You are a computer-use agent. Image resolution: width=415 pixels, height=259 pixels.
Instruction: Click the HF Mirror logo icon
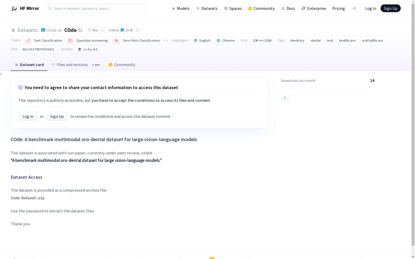(14, 9)
